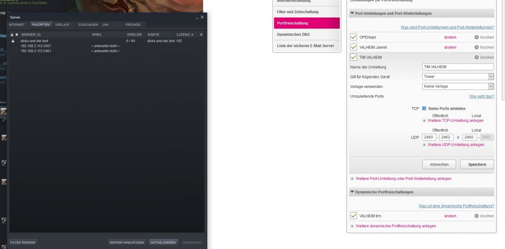Viewport: 505px width, 249px height.
Task: Click FILTER ÄNDERN button
Action: pyautogui.click(x=22, y=242)
